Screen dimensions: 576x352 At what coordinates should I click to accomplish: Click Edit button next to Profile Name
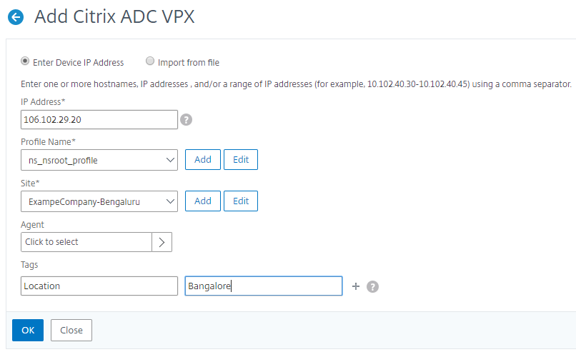(241, 160)
